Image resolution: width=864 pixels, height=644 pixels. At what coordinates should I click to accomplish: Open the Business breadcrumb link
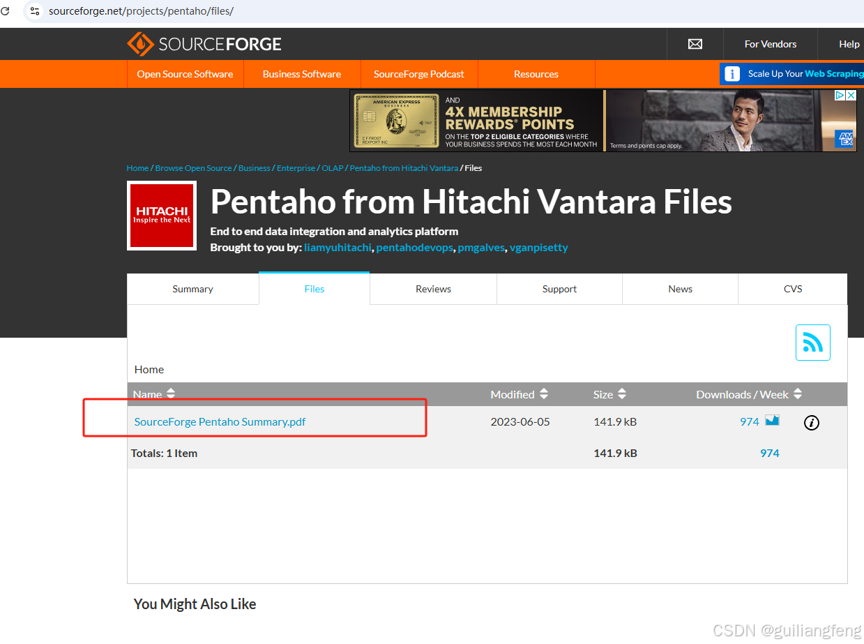[x=255, y=168]
